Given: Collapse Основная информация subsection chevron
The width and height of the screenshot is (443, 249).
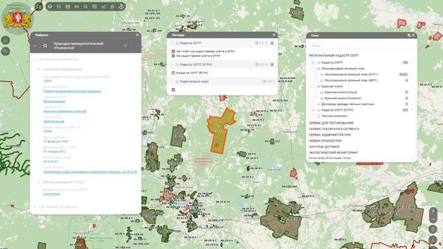Looking at the screenshot, I should [39, 69].
